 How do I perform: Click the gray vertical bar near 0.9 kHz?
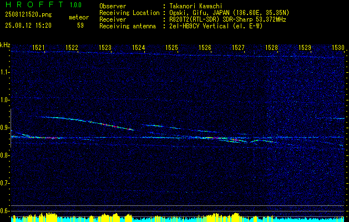point(11,128)
